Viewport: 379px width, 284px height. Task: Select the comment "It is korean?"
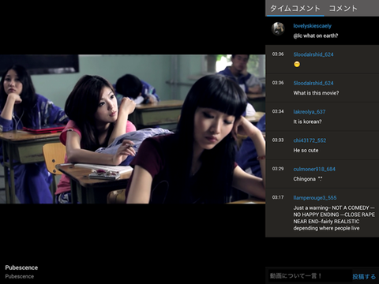pyautogui.click(x=307, y=121)
